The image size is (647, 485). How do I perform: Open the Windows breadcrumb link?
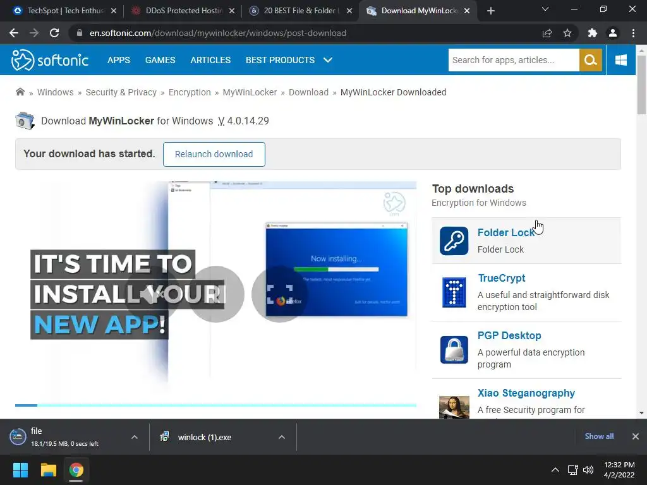pyautogui.click(x=56, y=92)
